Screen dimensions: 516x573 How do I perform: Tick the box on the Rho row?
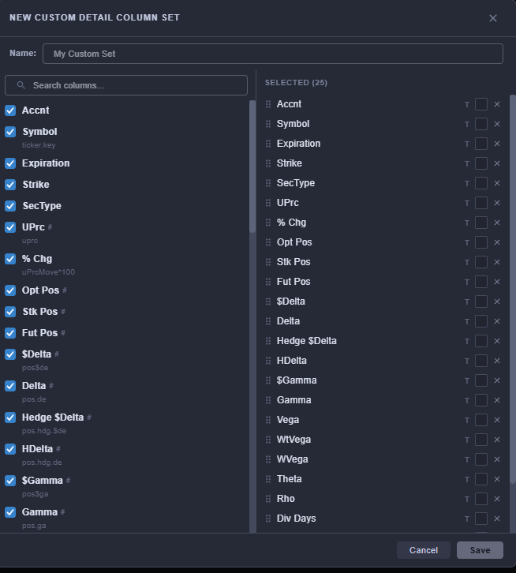pos(481,499)
